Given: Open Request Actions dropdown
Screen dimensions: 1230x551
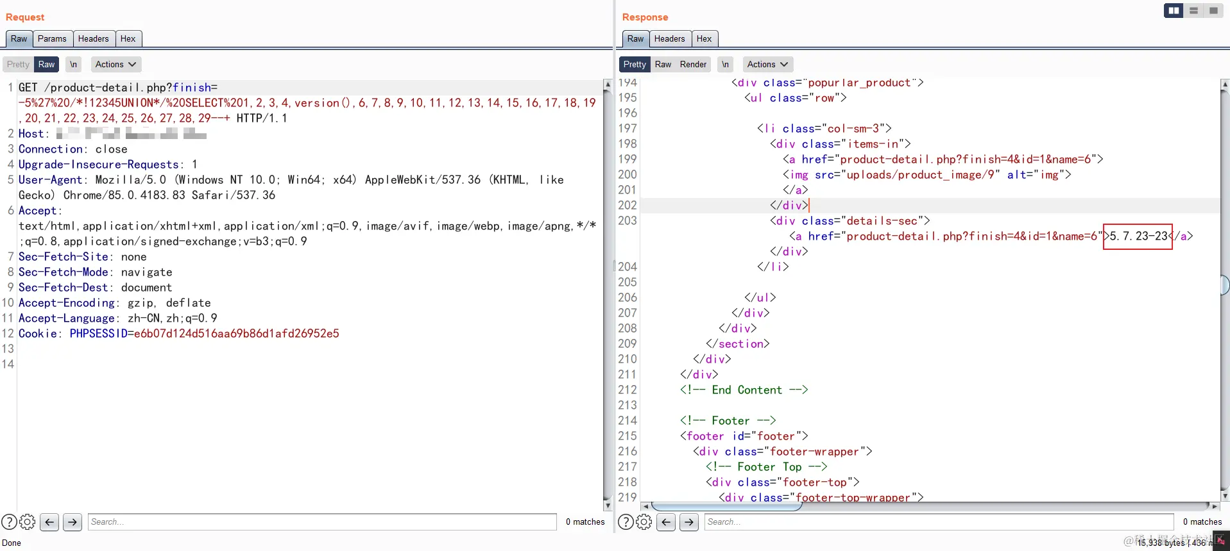Looking at the screenshot, I should [x=115, y=64].
